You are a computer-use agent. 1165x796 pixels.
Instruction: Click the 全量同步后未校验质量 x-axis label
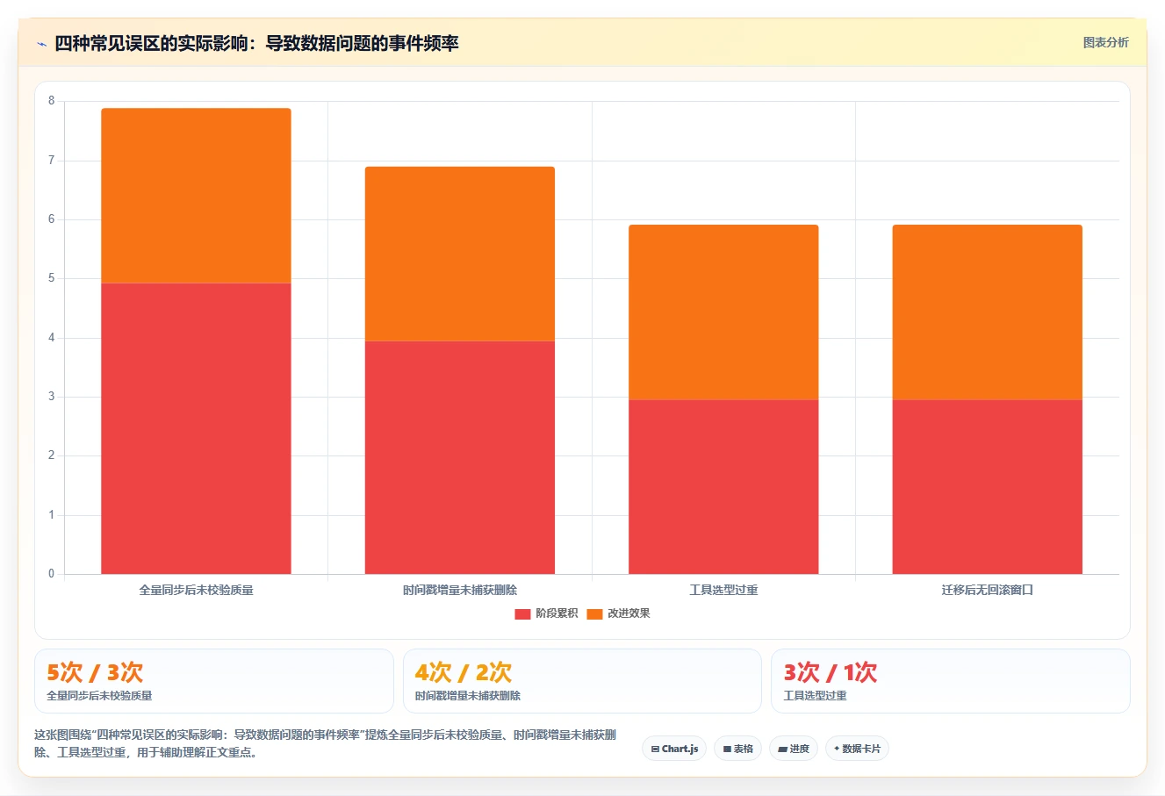[x=196, y=590]
